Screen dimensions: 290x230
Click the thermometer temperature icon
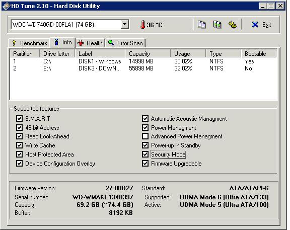tap(142, 24)
